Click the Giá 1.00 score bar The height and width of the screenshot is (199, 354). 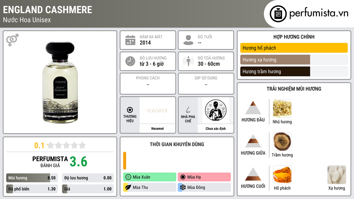pyautogui.click(x=88, y=189)
